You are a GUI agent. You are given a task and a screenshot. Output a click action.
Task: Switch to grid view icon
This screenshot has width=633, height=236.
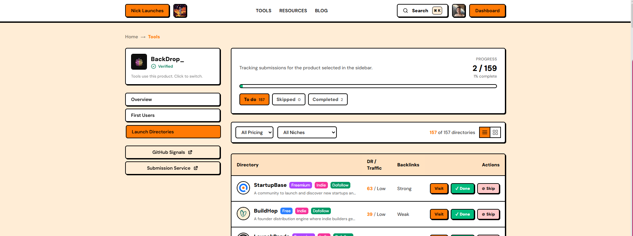pos(495,132)
